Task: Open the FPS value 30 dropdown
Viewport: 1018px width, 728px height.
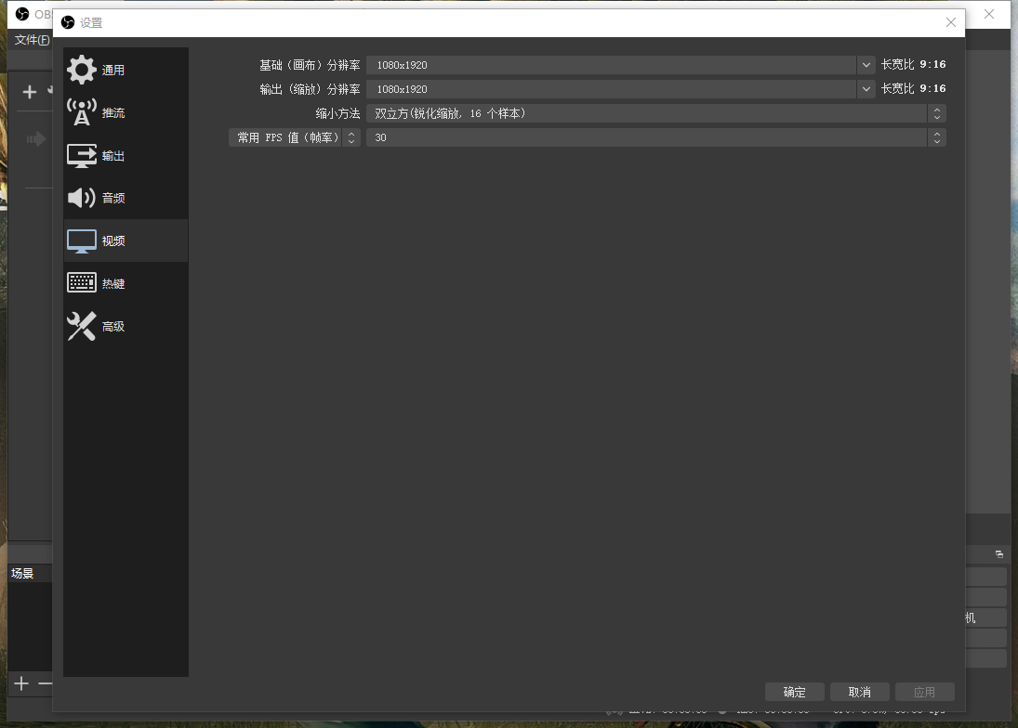Action: click(937, 137)
